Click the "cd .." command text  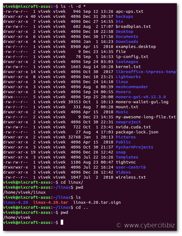pos(82,208)
